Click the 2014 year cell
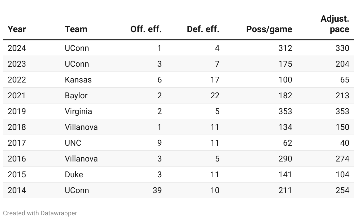357x220 pixels. point(17,190)
